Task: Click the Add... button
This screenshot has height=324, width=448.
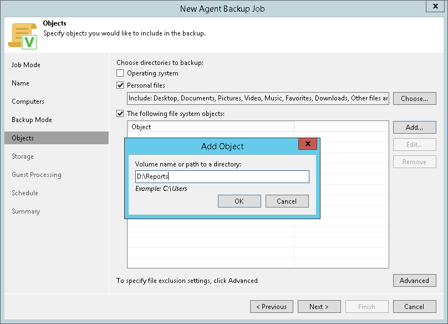Action: click(414, 127)
